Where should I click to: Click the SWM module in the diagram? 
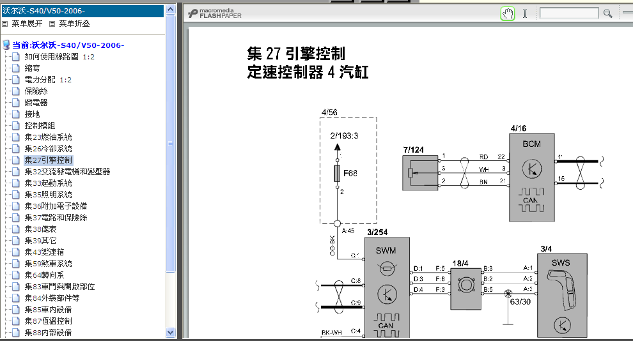[x=387, y=287]
